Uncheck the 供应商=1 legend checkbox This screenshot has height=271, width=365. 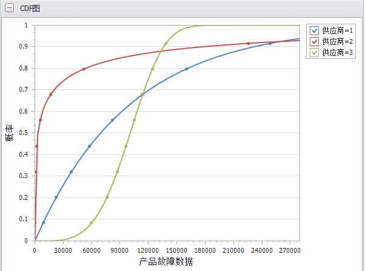point(314,30)
